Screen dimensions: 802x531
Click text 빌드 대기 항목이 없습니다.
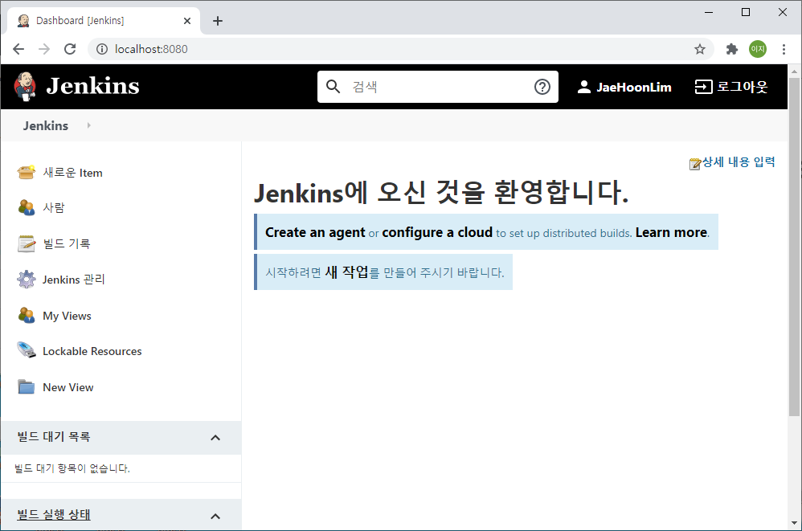[72, 468]
